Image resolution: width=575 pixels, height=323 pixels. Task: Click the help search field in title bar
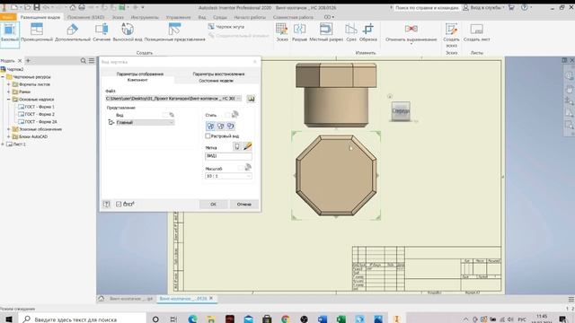point(426,8)
